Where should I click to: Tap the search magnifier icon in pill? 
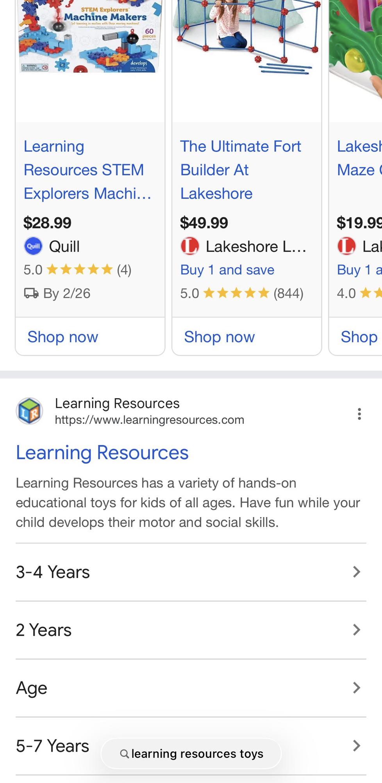point(124,754)
